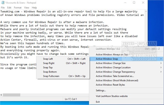164x105 pixels.
Task: Open the Edit menu
Action: point(9,8)
